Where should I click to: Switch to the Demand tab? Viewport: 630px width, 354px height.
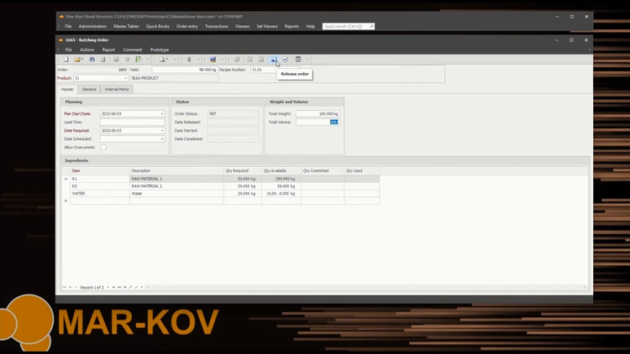[x=89, y=90]
